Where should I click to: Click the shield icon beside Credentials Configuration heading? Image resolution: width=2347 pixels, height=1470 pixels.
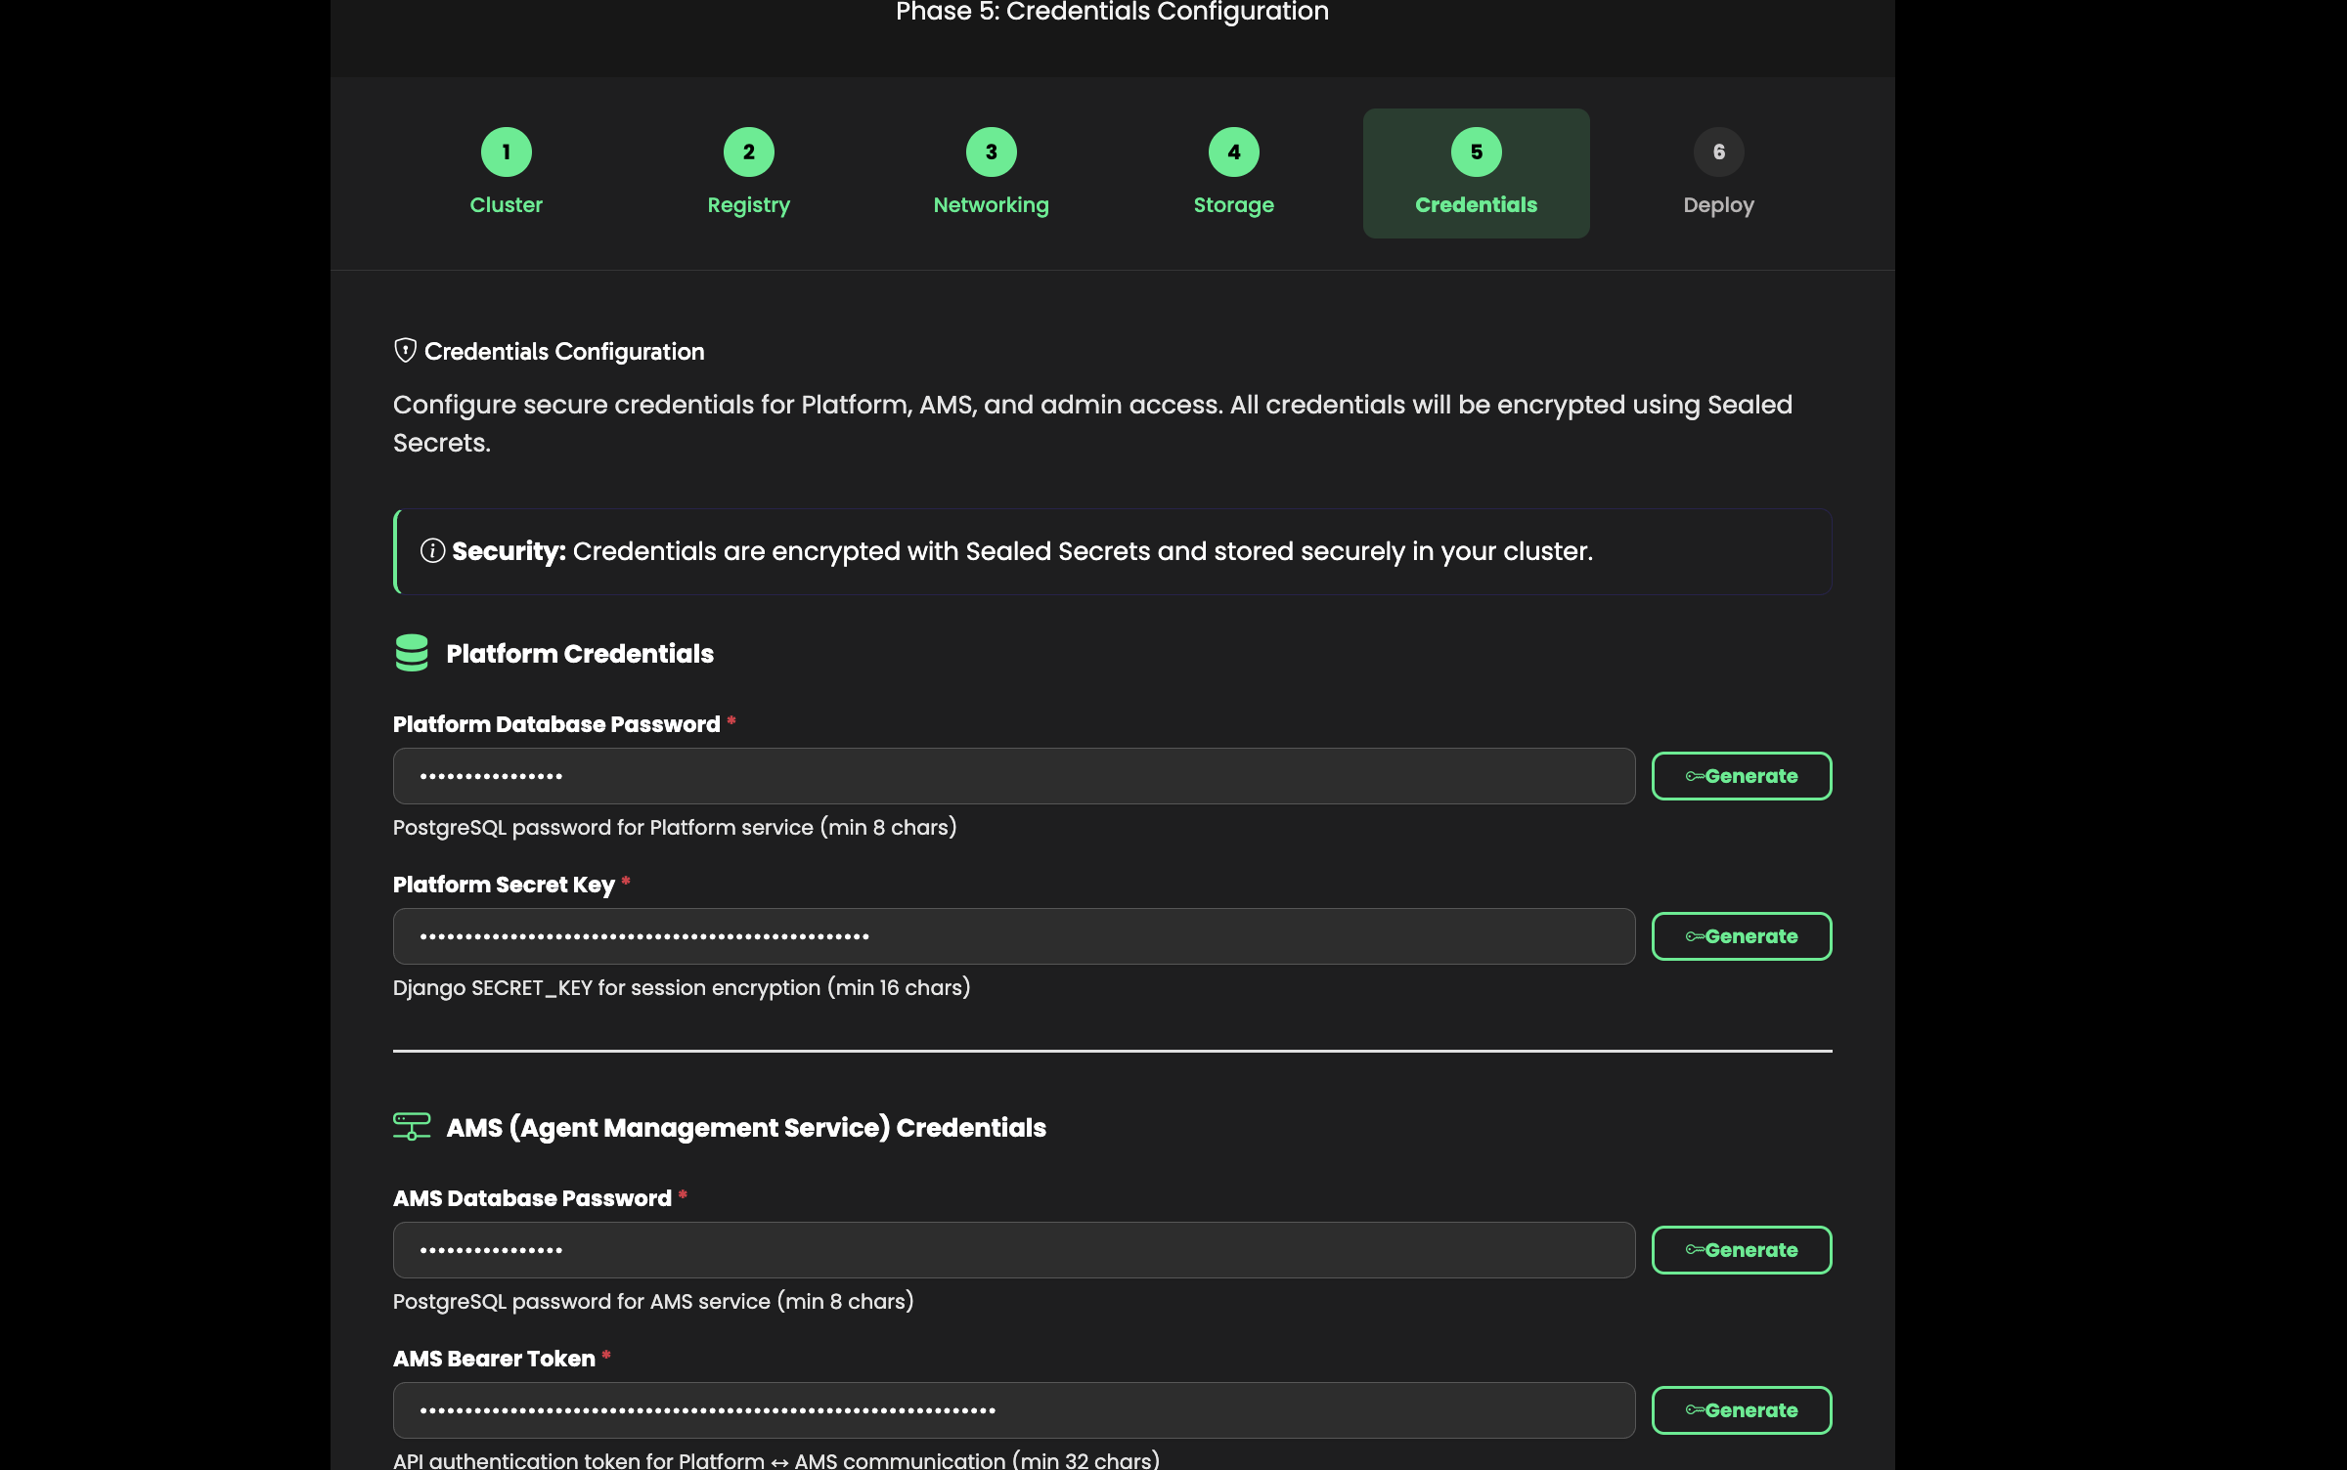click(405, 350)
